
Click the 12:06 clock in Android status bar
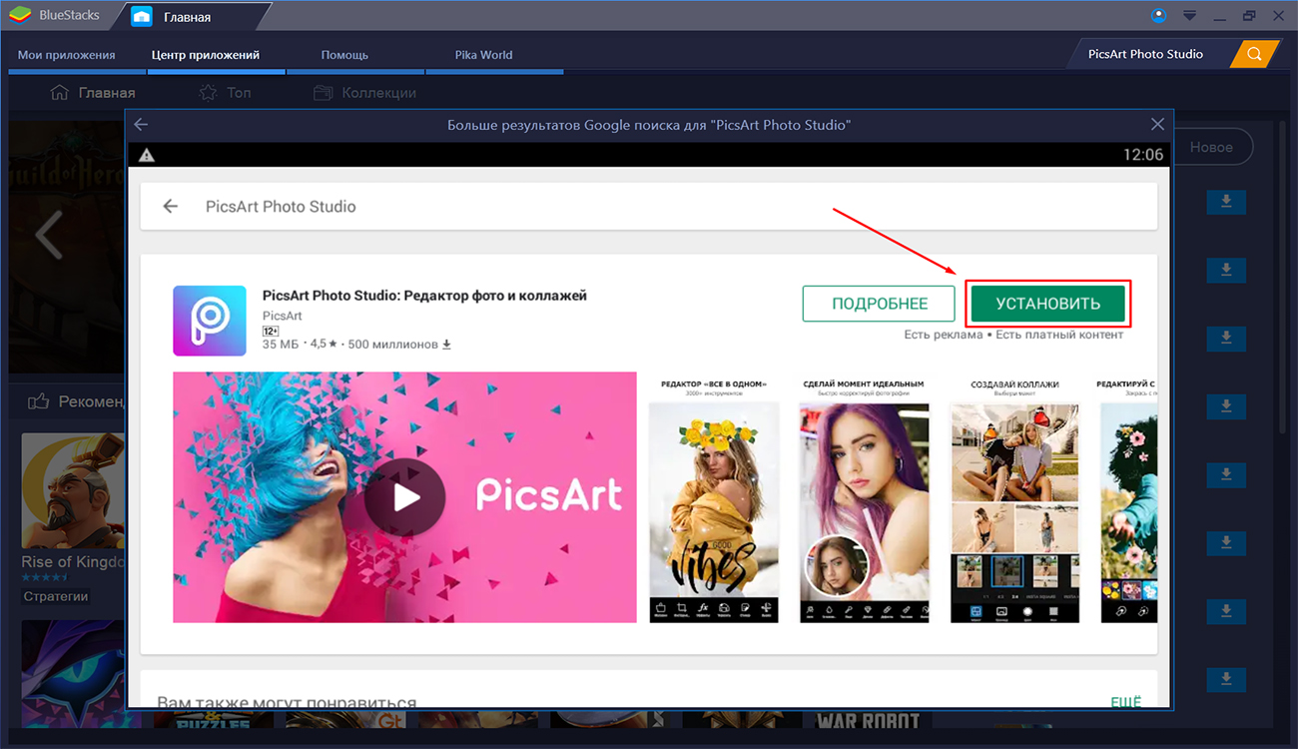click(x=1143, y=155)
